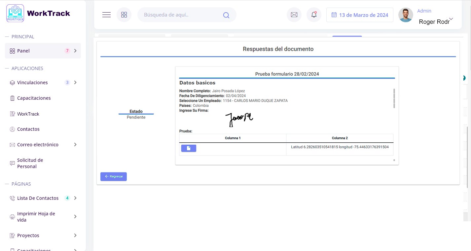Click the Contactos person icon
The height and width of the screenshot is (251, 471).
12,129
